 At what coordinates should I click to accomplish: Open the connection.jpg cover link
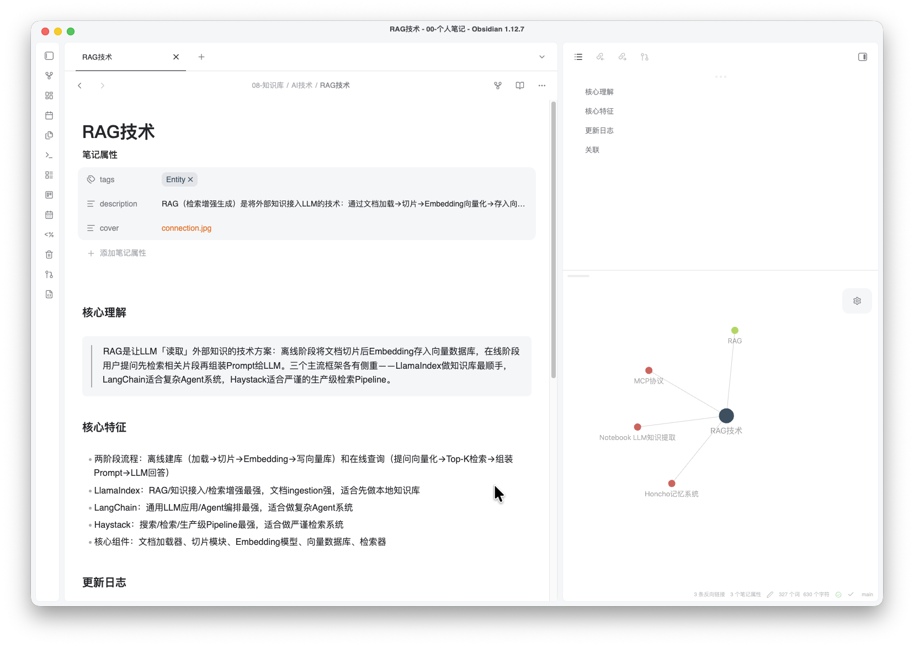[x=187, y=228]
